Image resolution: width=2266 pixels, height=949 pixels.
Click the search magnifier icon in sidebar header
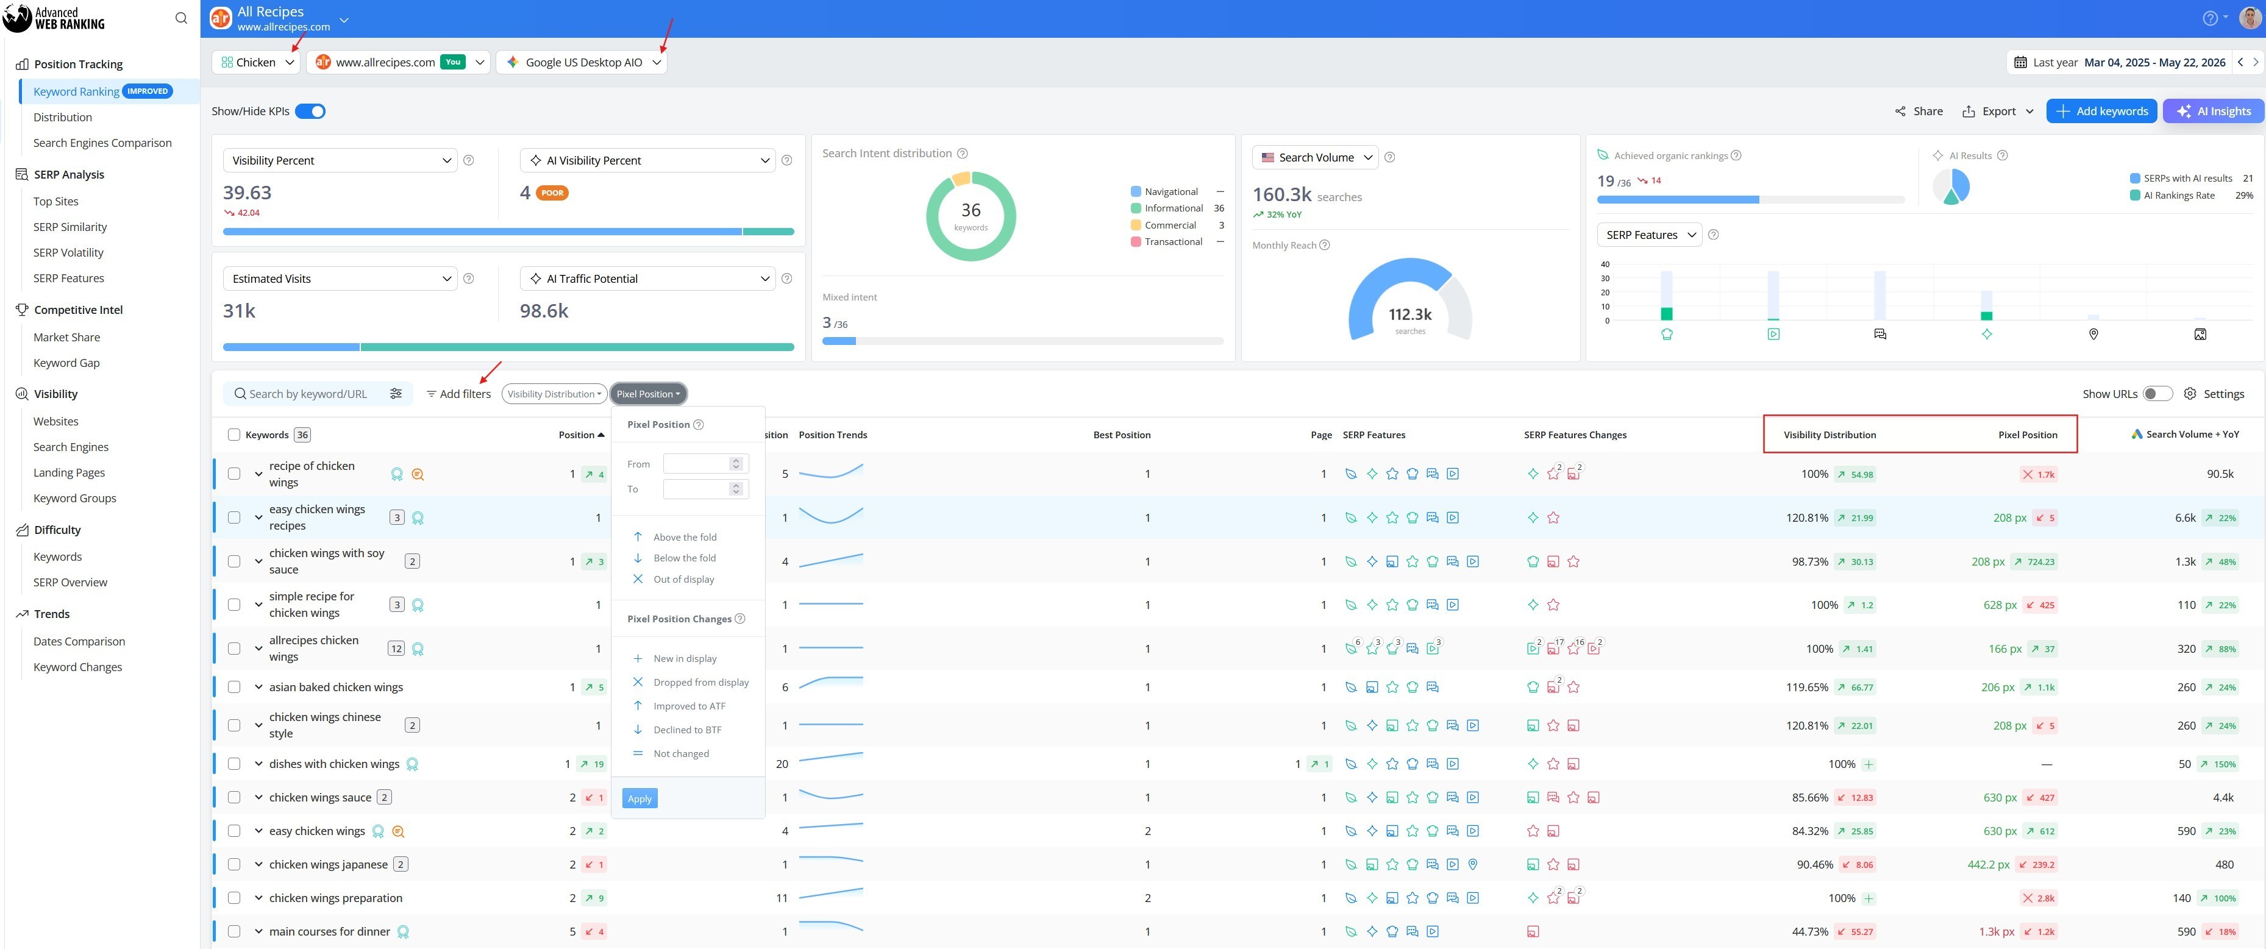coord(181,18)
